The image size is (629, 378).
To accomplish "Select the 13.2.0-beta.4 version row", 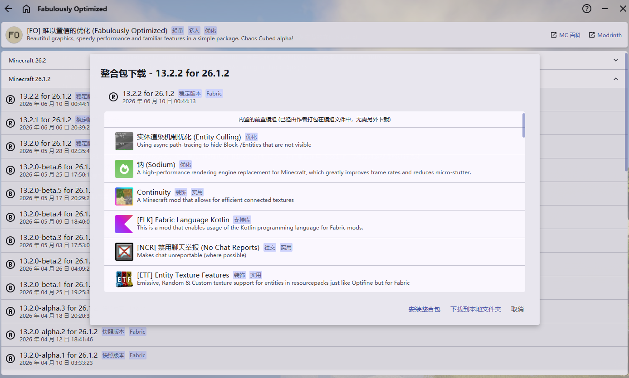I will pos(45,217).
